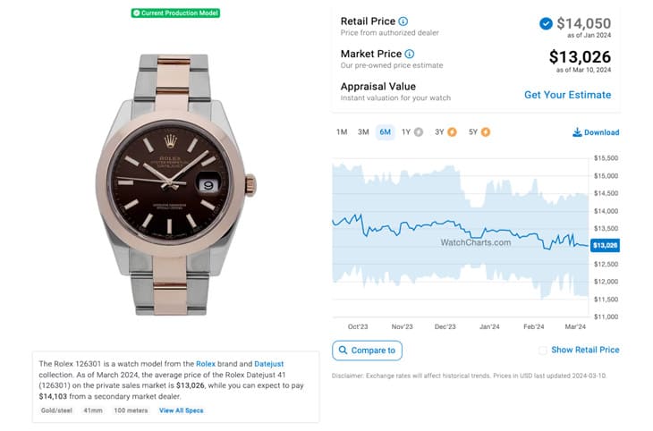
Task: Click the download arrow icon
Action: pos(577,132)
